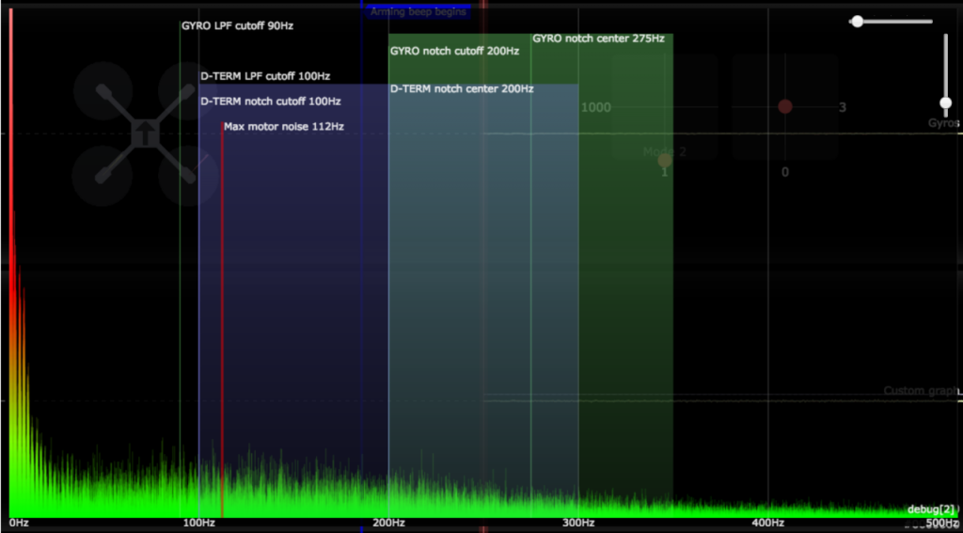Click the GYRO notch cutoff 200Hz label

(453, 51)
